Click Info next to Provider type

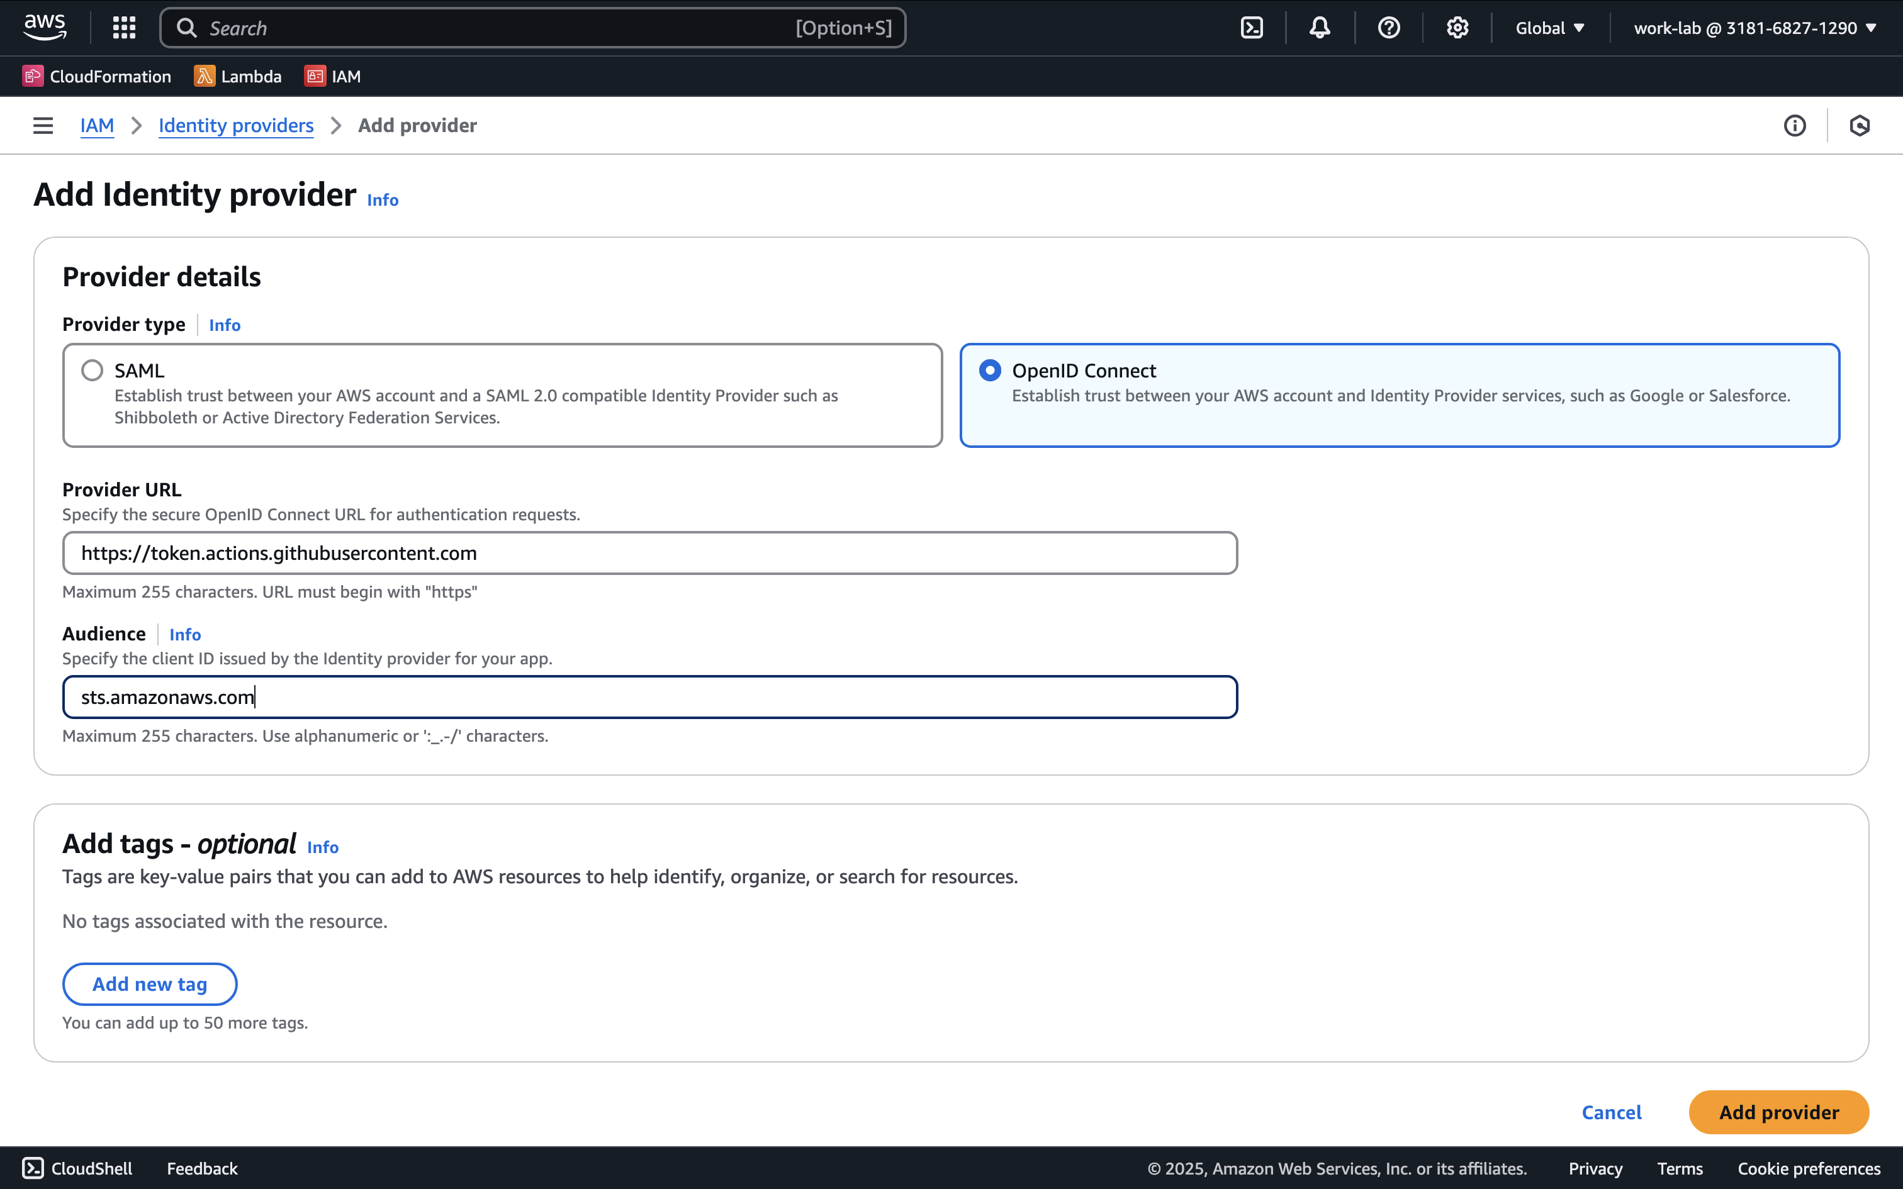click(224, 325)
